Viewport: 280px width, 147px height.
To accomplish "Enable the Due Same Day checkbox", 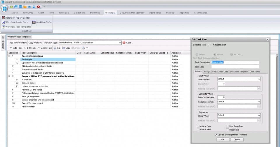I will coord(227,126).
